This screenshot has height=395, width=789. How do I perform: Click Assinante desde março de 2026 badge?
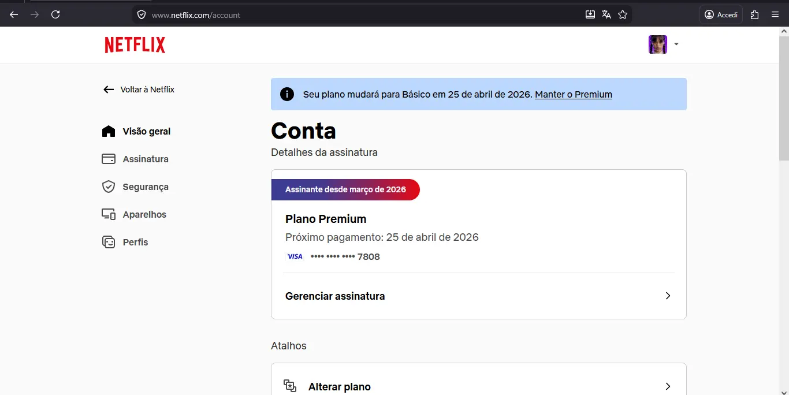pos(345,189)
